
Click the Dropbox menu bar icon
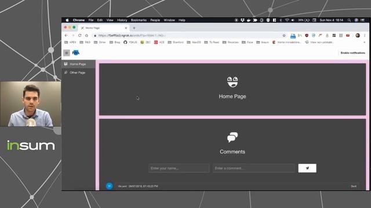click(x=242, y=20)
